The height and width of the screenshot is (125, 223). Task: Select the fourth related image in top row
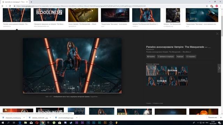coord(183,70)
